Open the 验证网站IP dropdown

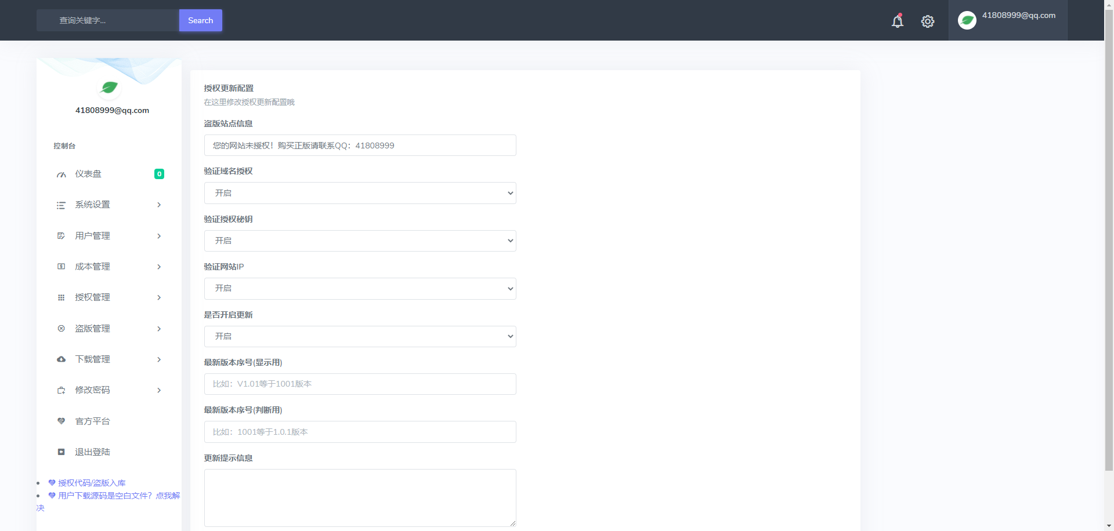pyautogui.click(x=360, y=289)
